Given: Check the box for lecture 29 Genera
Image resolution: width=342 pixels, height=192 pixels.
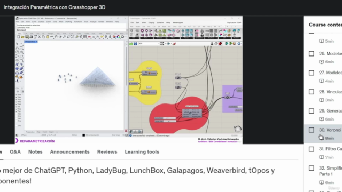Looking at the screenshot, I should [312, 111].
